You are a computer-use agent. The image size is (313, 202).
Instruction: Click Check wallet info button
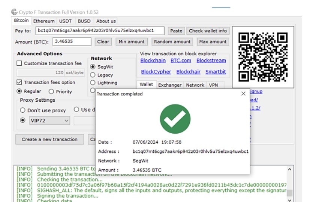208,31
